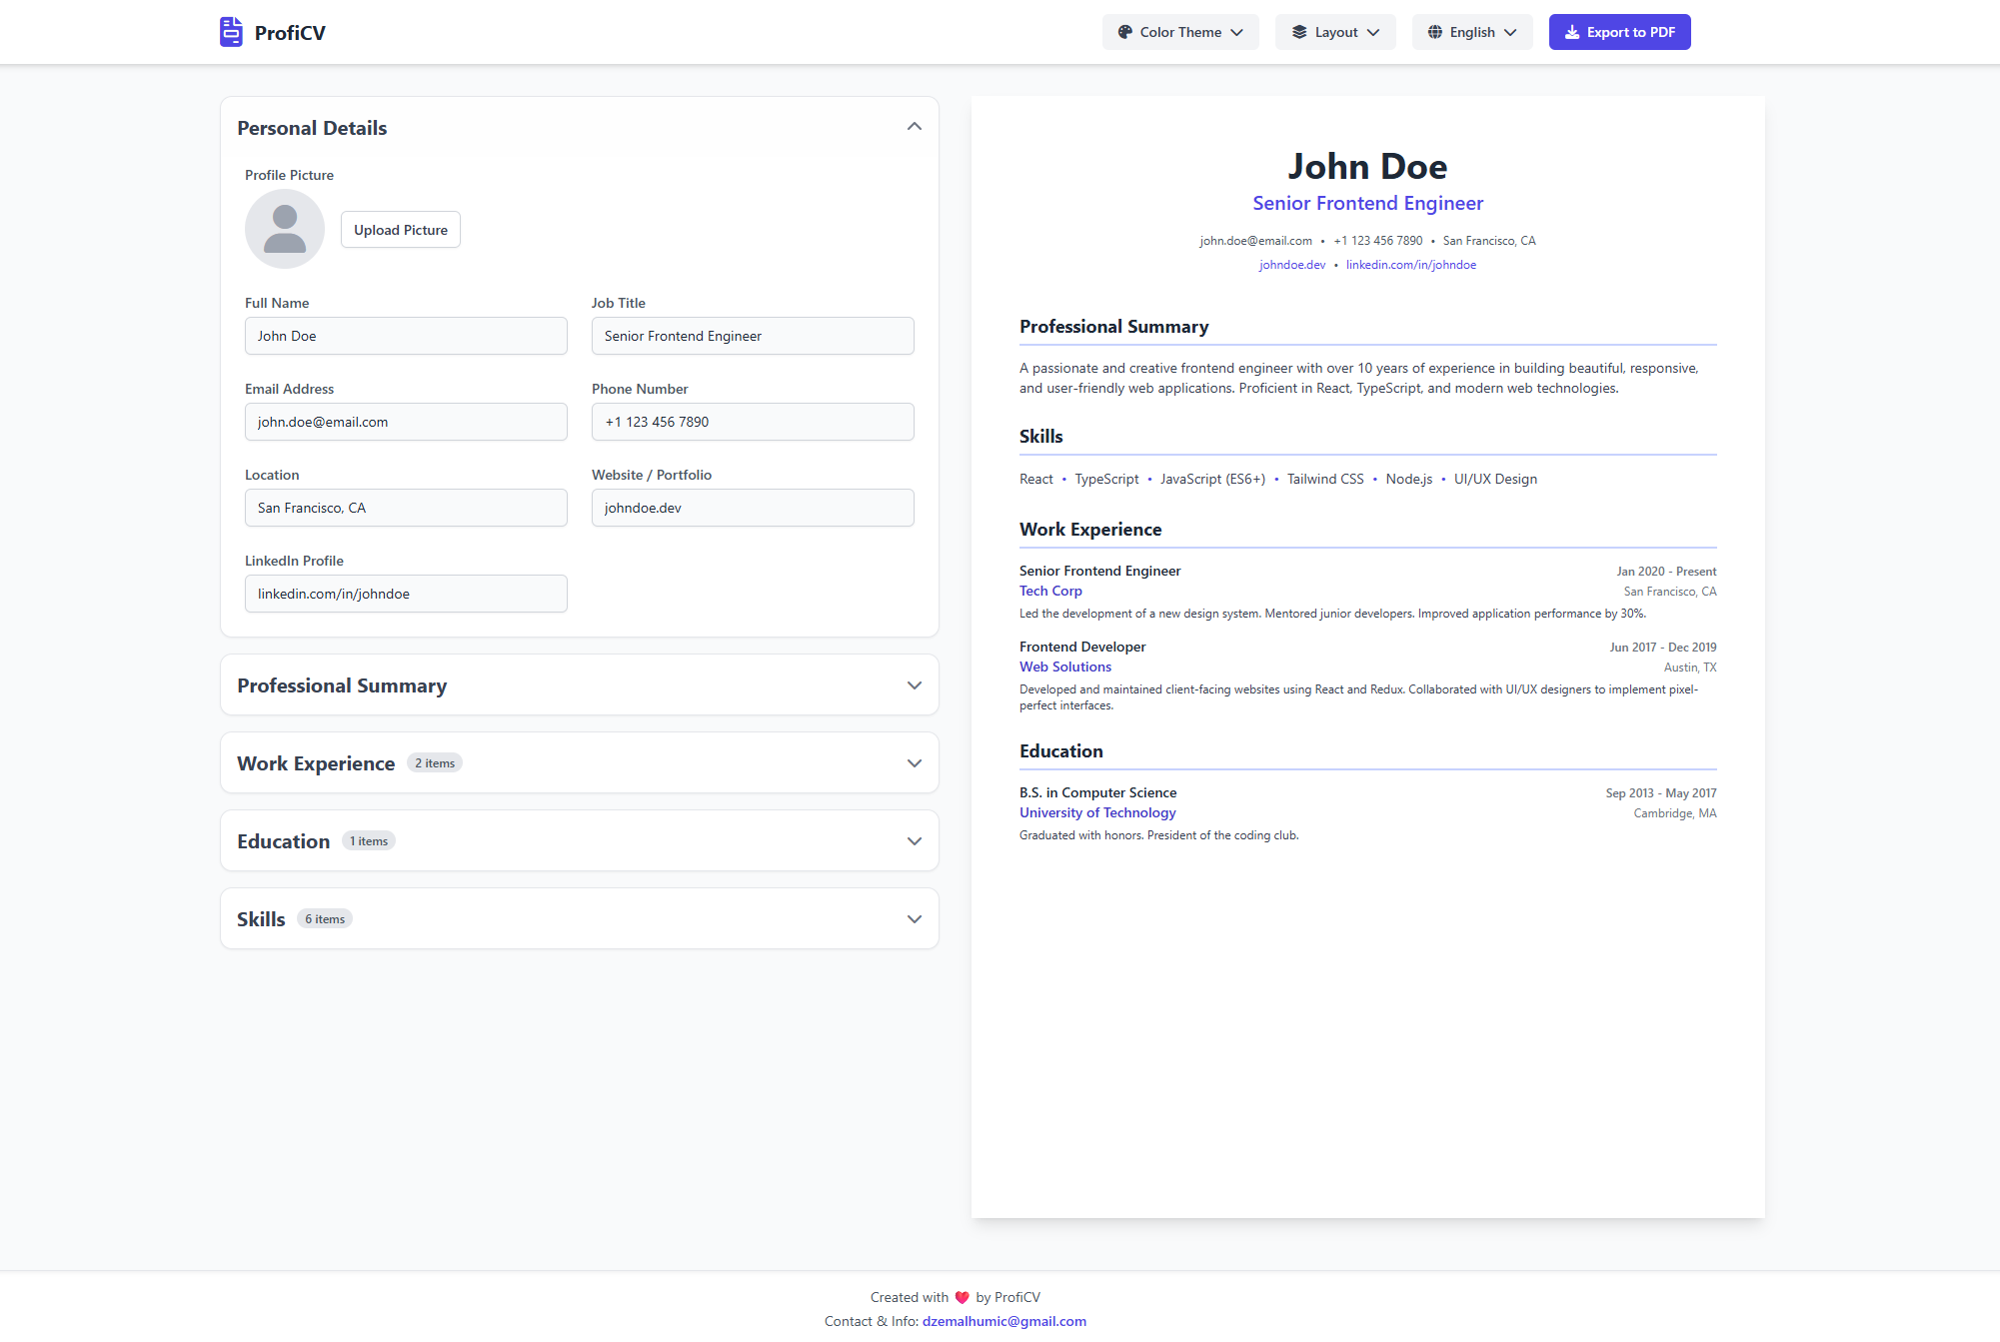Focus the LinkedIn Profile text field
The height and width of the screenshot is (1342, 2000).
[x=406, y=594]
